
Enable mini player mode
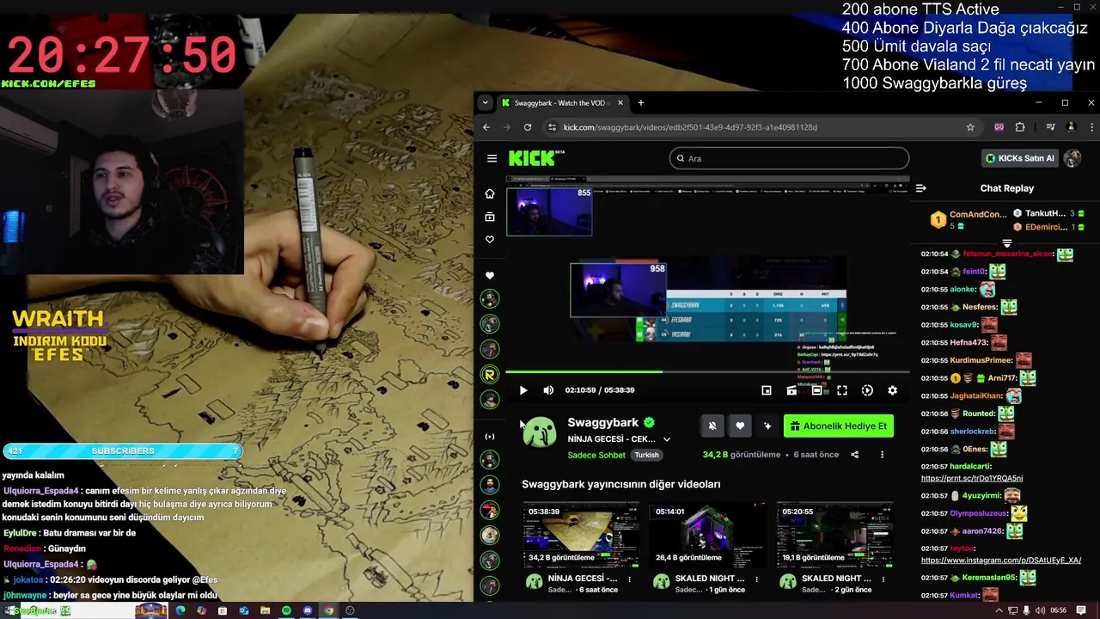767,390
